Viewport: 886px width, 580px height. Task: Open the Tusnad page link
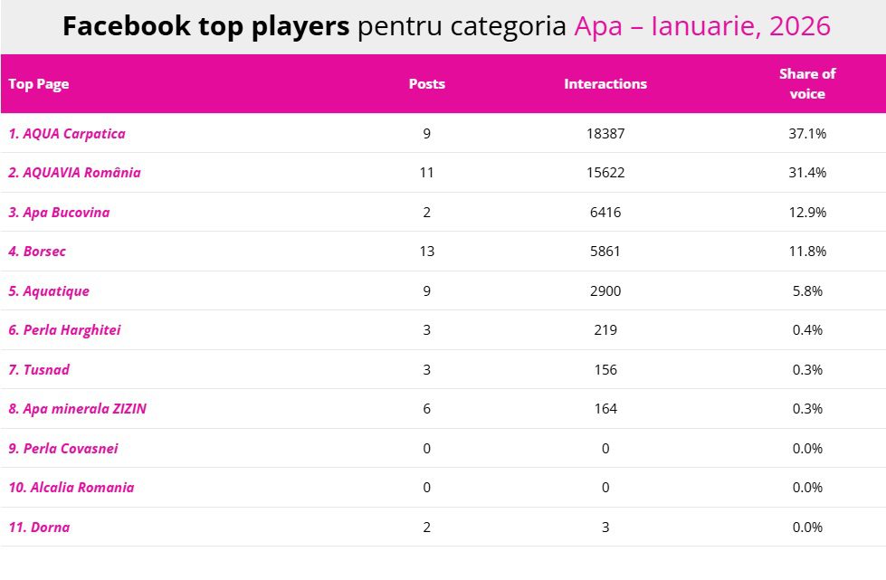(x=39, y=370)
